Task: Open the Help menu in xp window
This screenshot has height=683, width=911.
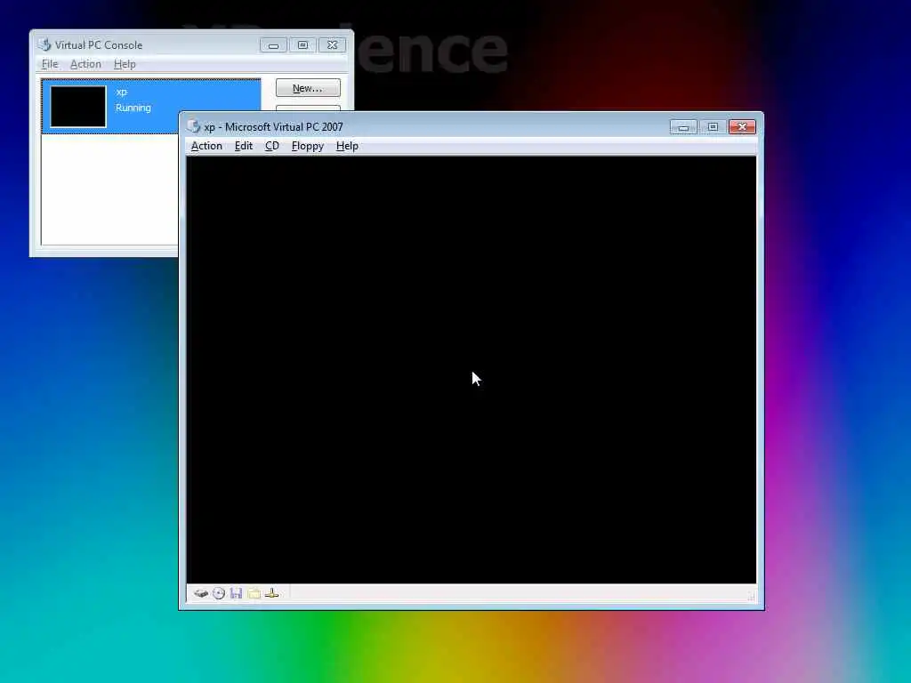Action: pyautogui.click(x=347, y=146)
